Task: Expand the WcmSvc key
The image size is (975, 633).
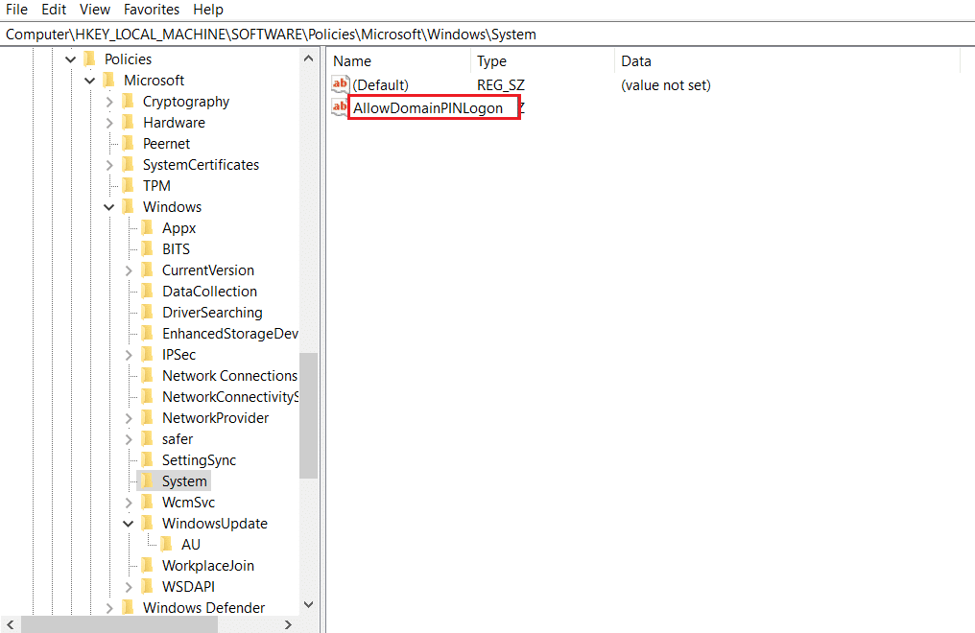Action: [128, 503]
